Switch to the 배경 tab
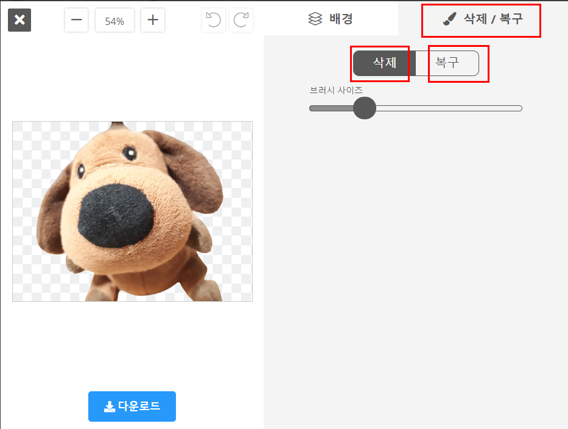Image resolution: width=568 pixels, height=429 pixels. [x=331, y=18]
